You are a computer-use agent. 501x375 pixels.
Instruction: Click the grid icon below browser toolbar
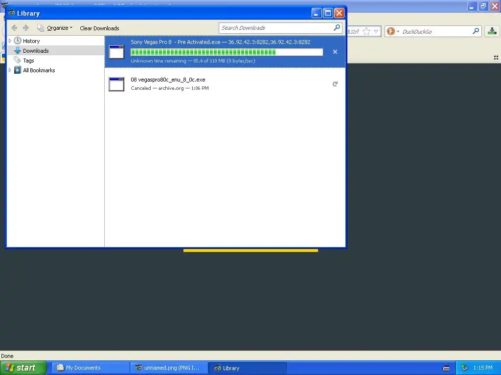pos(496,58)
